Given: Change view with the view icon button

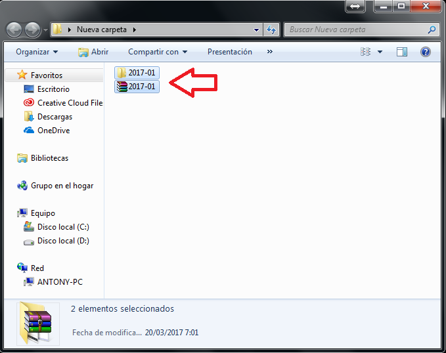Looking at the screenshot, I should [365, 52].
